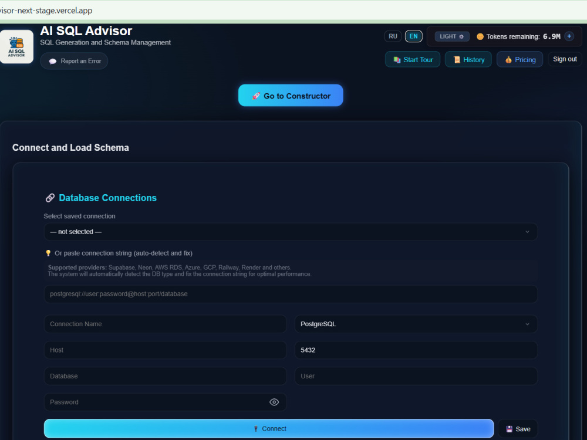Open the History page
Screen dimensions: 587x440
coord(468,59)
